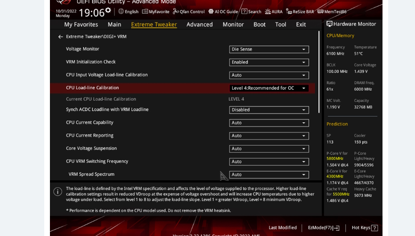The height and width of the screenshot is (236, 415).
Task: Click the 51°C temperature value
Action: tap(358, 54)
